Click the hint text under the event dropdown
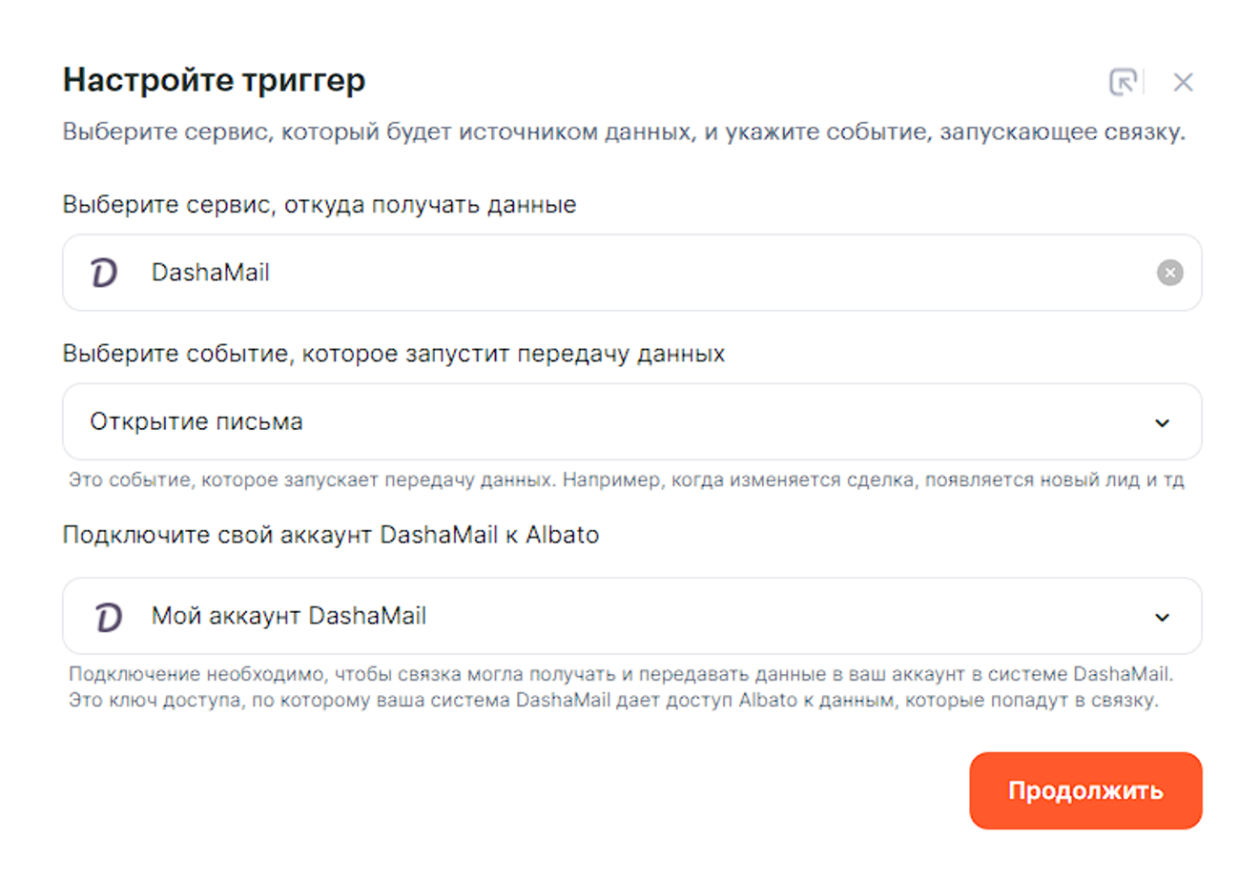The image size is (1259, 878). (x=626, y=480)
